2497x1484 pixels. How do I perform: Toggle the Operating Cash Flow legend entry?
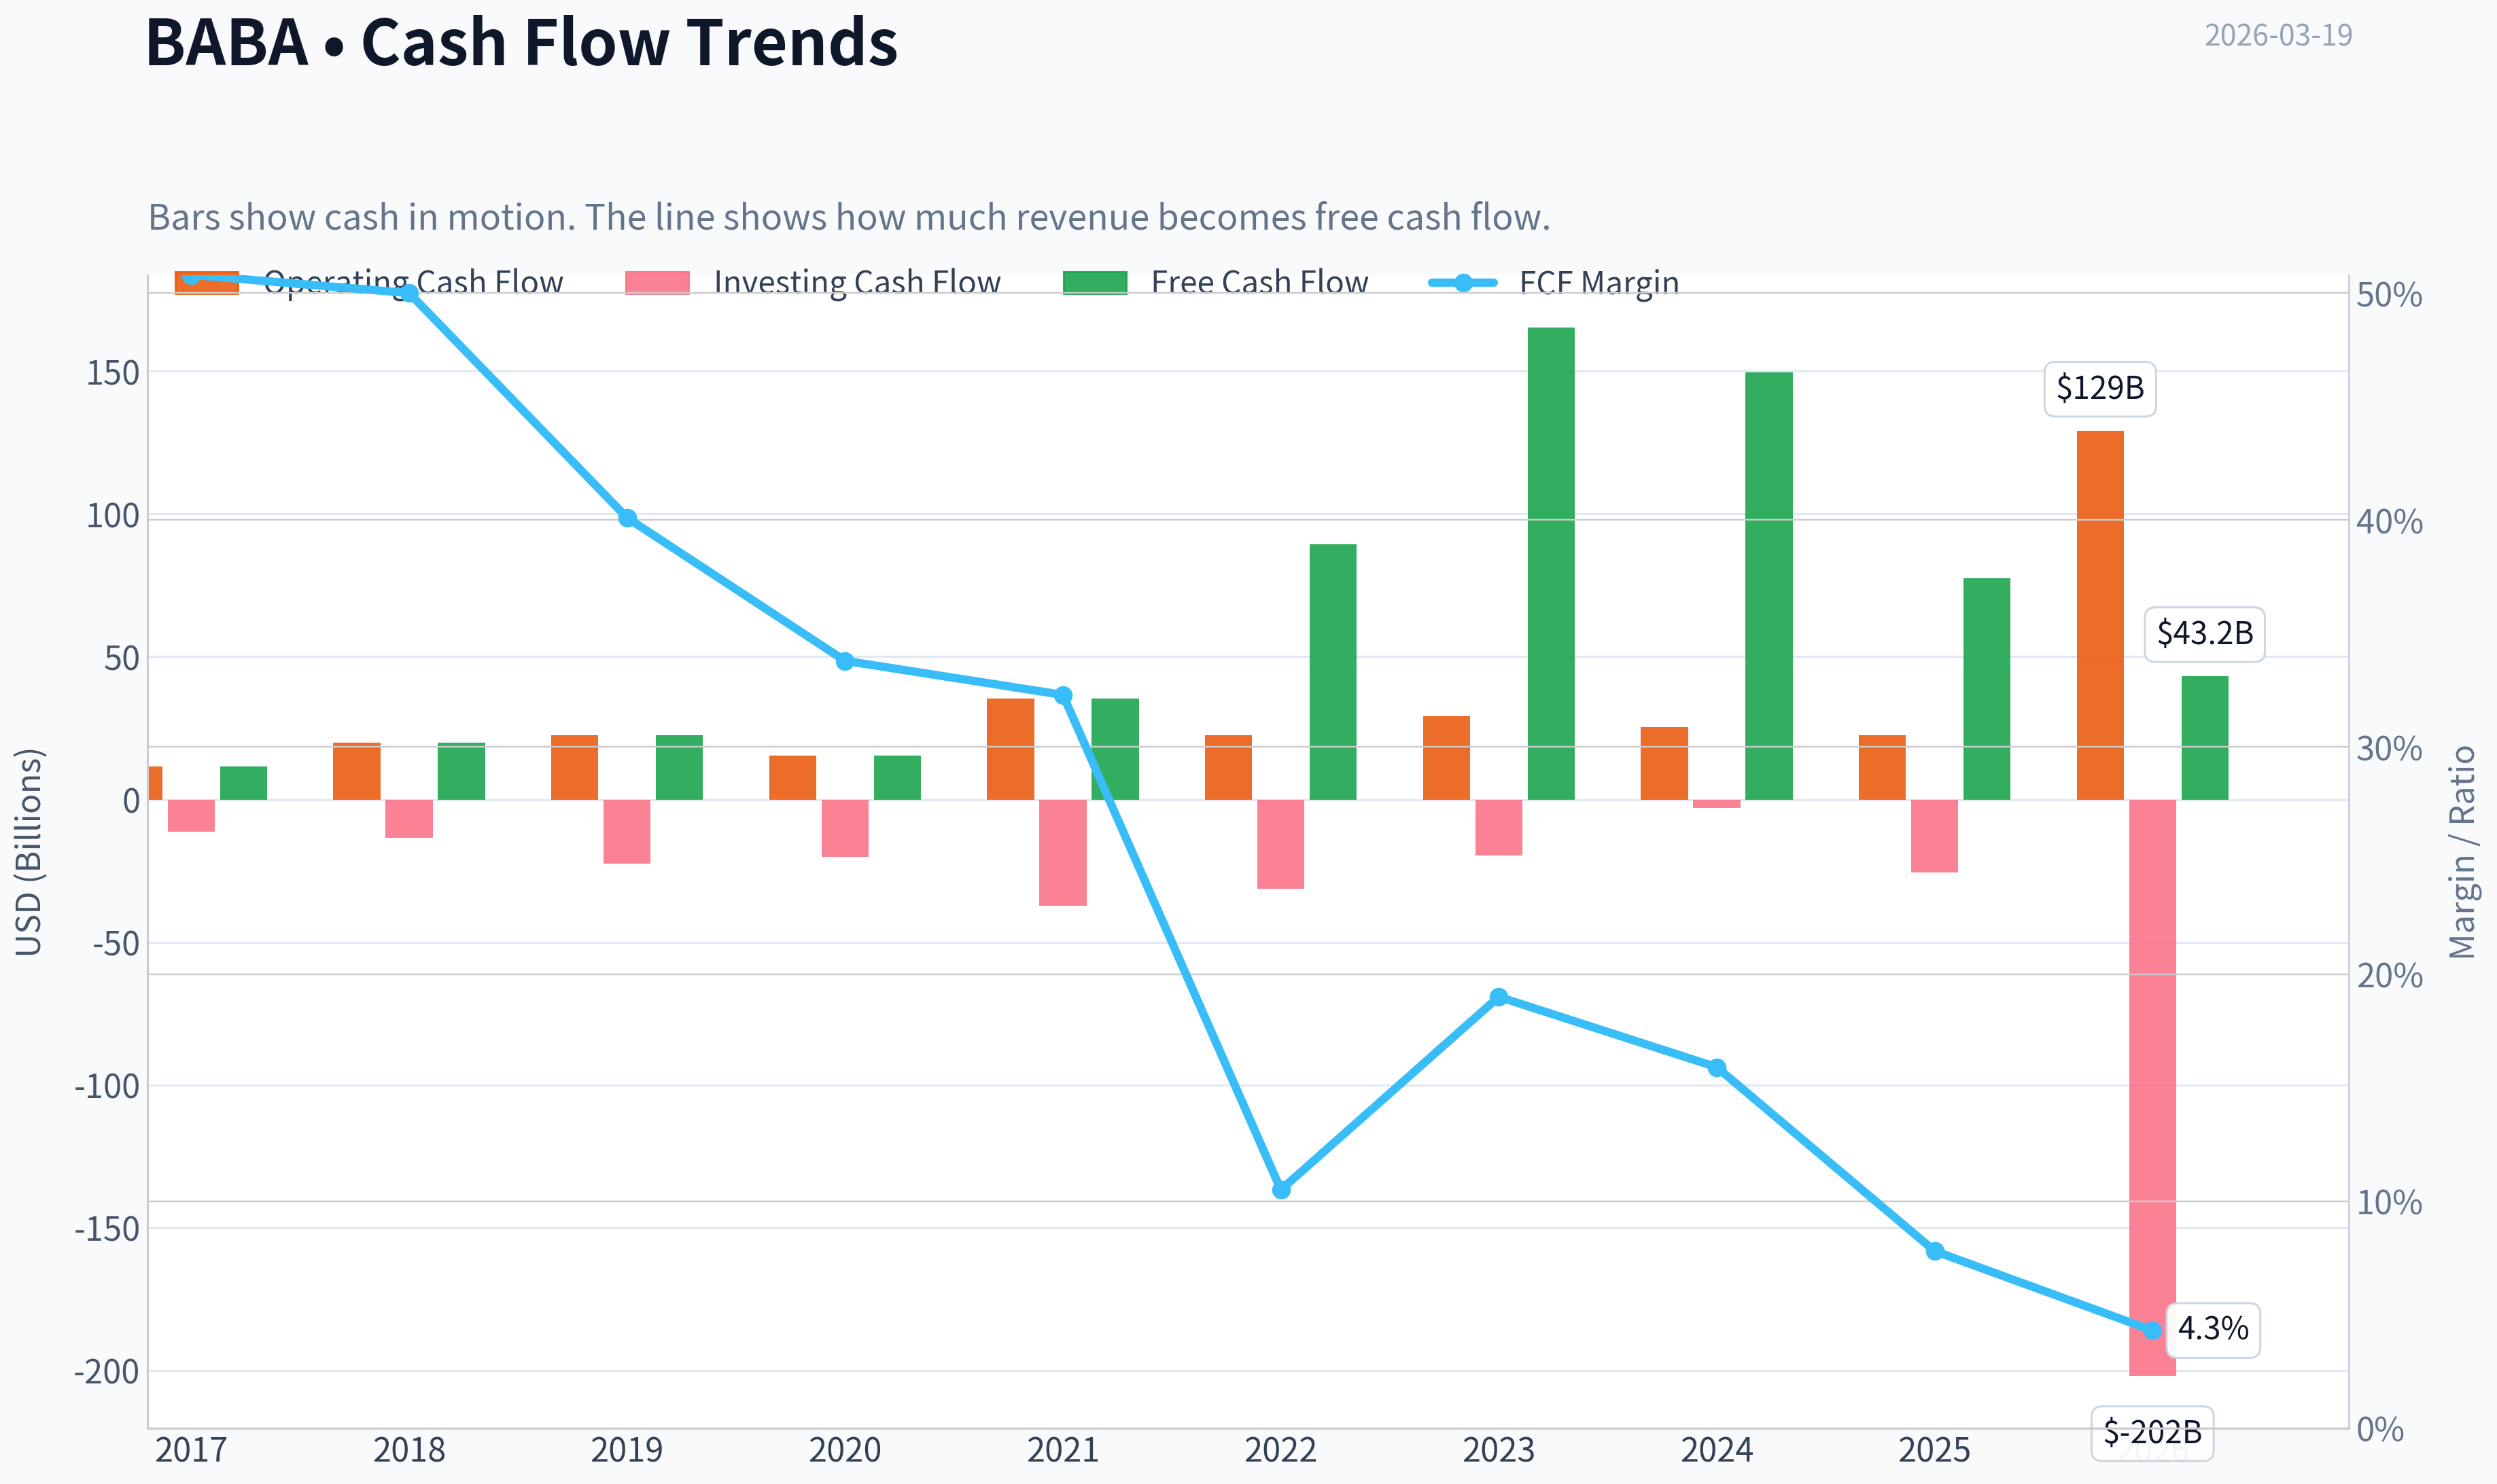coord(369,283)
